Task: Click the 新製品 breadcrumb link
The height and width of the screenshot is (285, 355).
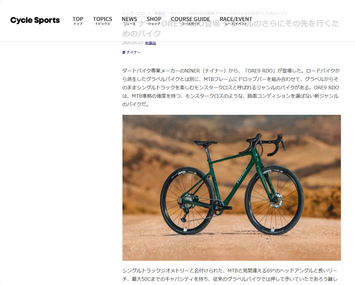Action: click(x=160, y=13)
